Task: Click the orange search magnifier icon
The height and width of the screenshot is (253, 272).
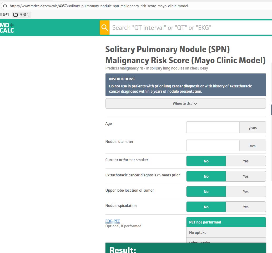Action: (x=104, y=28)
